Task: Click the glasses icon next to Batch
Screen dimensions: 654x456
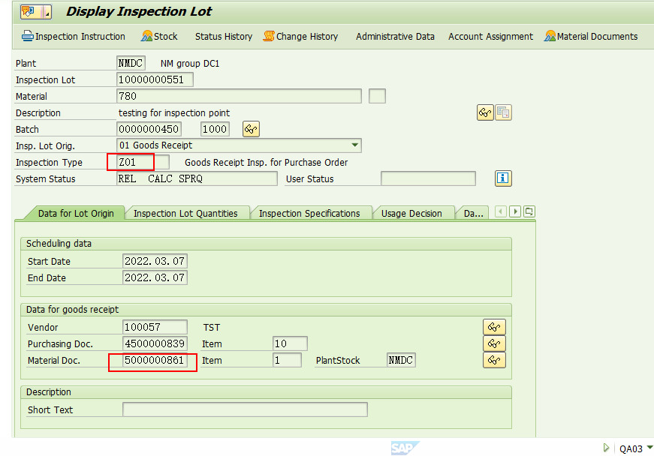Action: (x=251, y=128)
